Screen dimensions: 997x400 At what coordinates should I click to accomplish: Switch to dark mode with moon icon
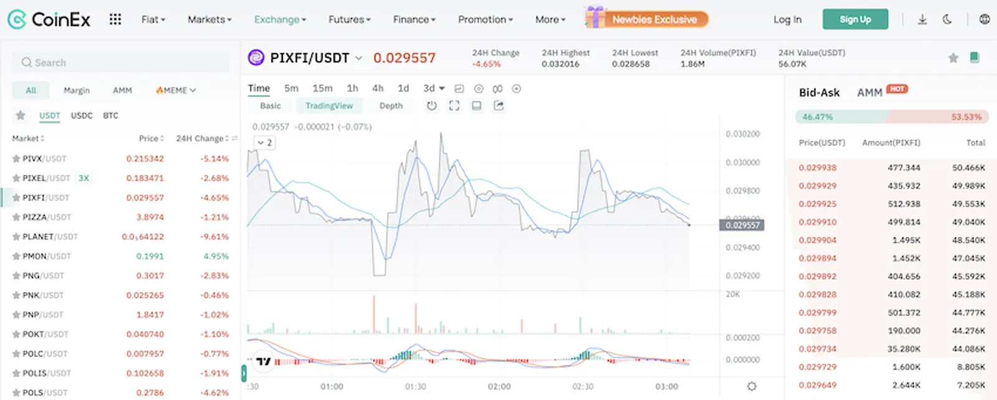(x=947, y=19)
